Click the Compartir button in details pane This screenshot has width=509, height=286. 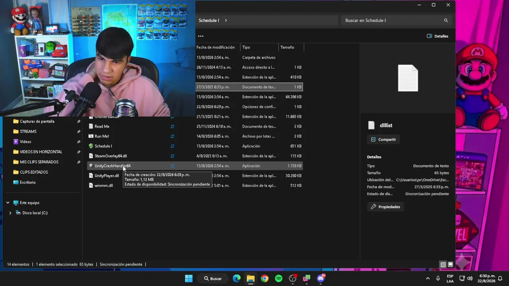pyautogui.click(x=383, y=139)
